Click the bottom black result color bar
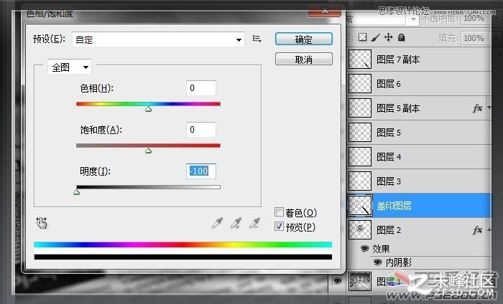Viewport: 503px width, 304px height. coord(183,257)
